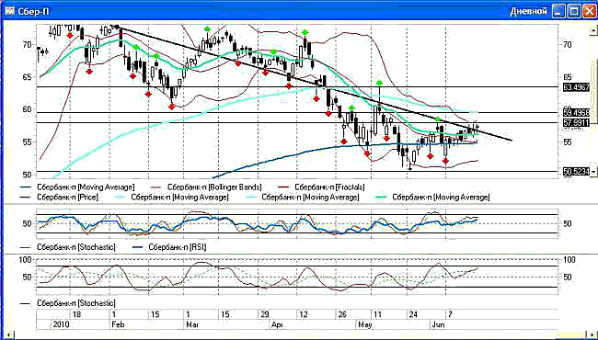Click the 57.9911 price level label

coord(576,122)
